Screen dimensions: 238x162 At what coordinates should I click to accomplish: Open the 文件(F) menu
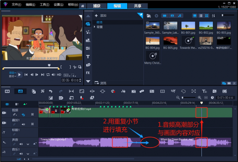(x=16, y=5)
